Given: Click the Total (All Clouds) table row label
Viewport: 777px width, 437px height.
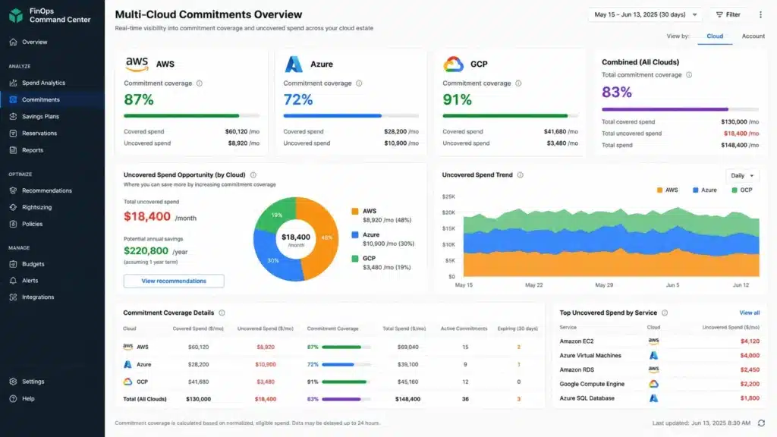Looking at the screenshot, I should point(145,399).
